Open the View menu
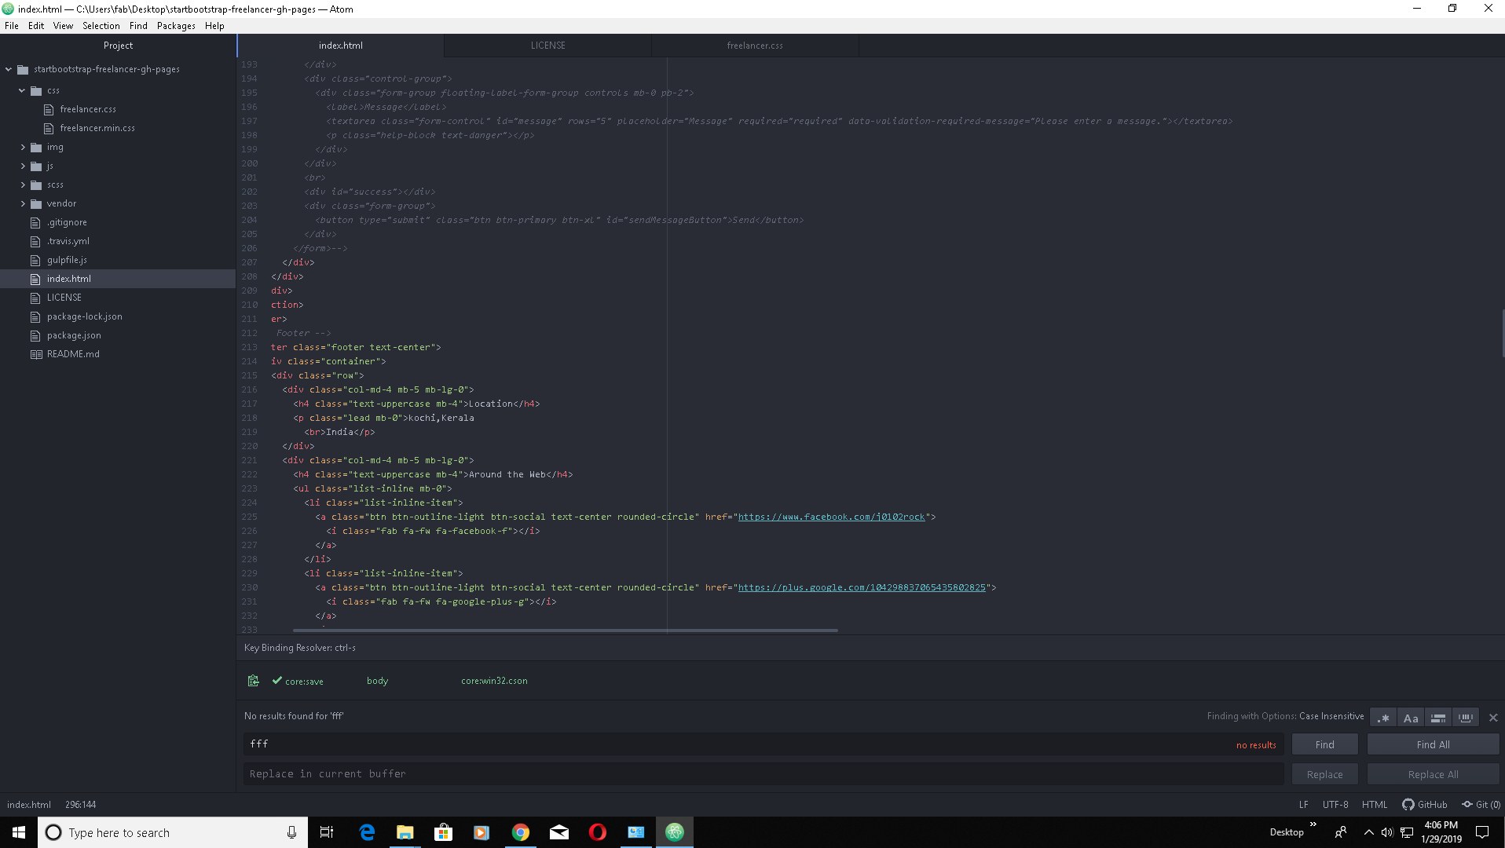The width and height of the screenshot is (1505, 848). coord(63,26)
